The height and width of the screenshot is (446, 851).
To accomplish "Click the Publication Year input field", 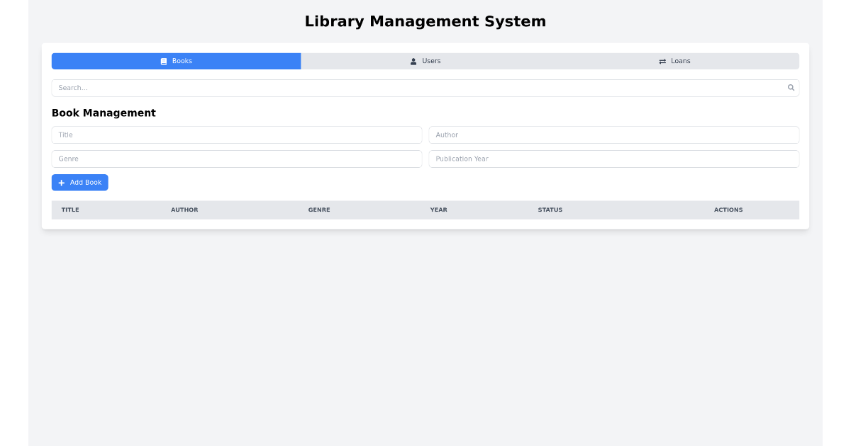I will click(614, 159).
